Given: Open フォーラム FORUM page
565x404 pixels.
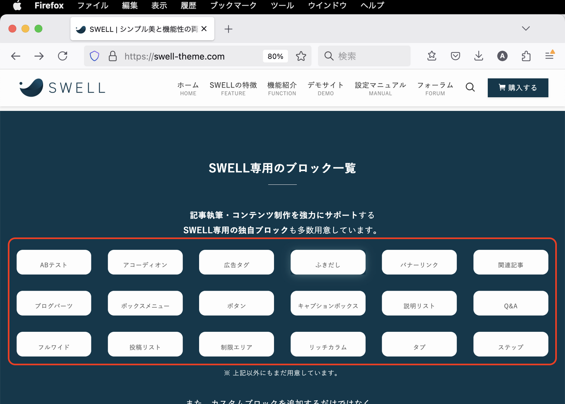Looking at the screenshot, I should (435, 89).
